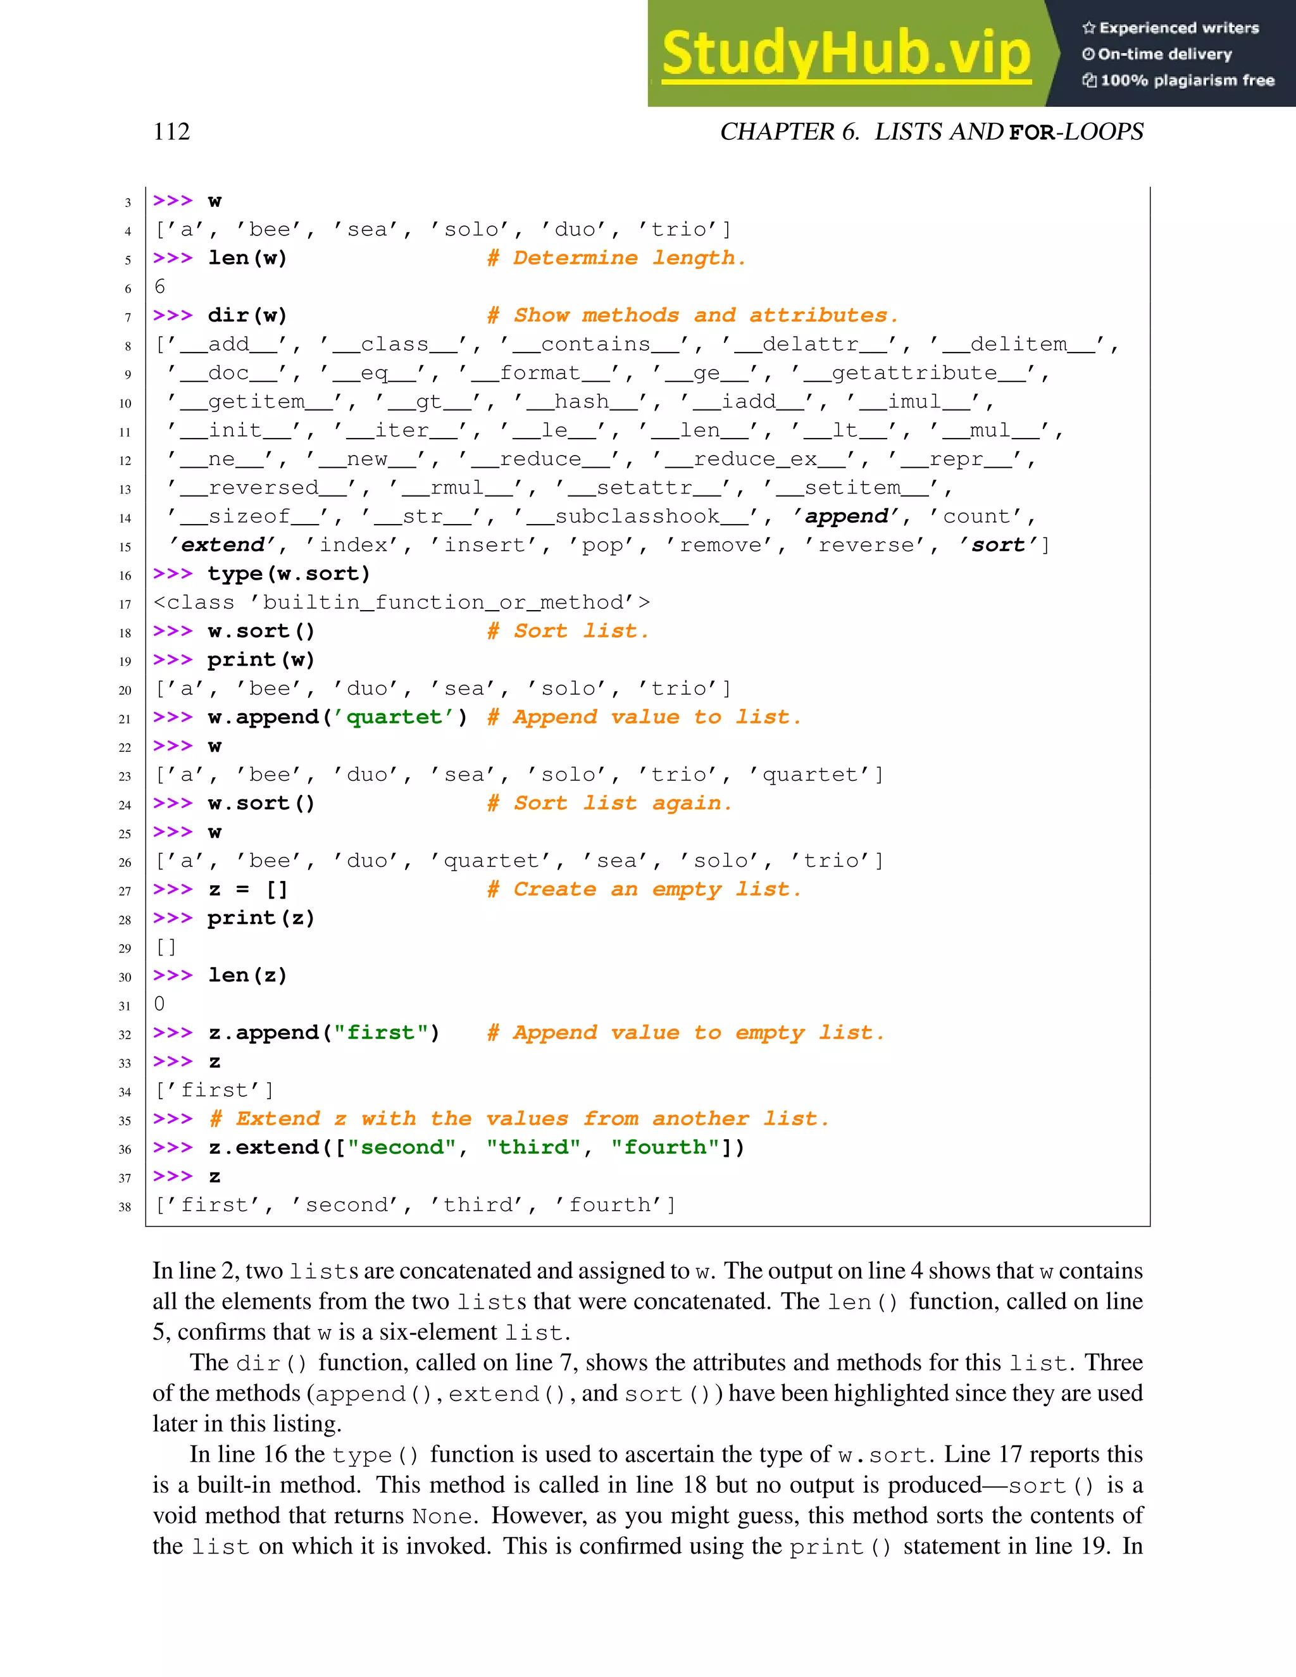
Task: Click the header 'CHAPTER 6. LISTS AND FOR-LOOPS'
Action: click(x=931, y=131)
